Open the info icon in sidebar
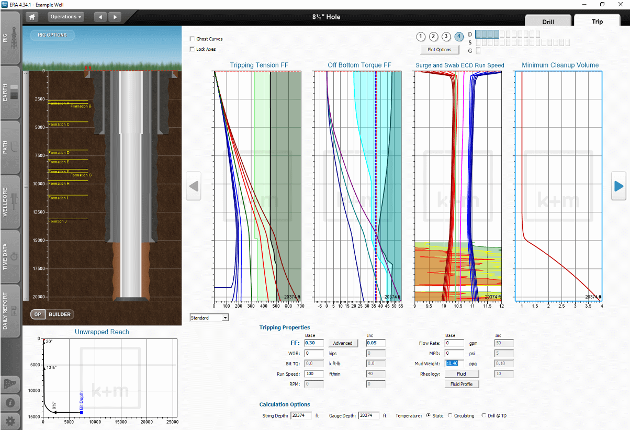This screenshot has height=430, width=630. tap(10, 403)
